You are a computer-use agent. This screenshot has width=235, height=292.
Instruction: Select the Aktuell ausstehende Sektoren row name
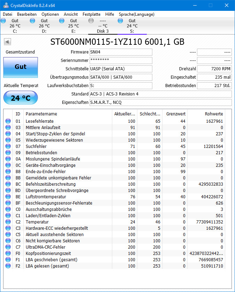pyautogui.click(x=55, y=234)
